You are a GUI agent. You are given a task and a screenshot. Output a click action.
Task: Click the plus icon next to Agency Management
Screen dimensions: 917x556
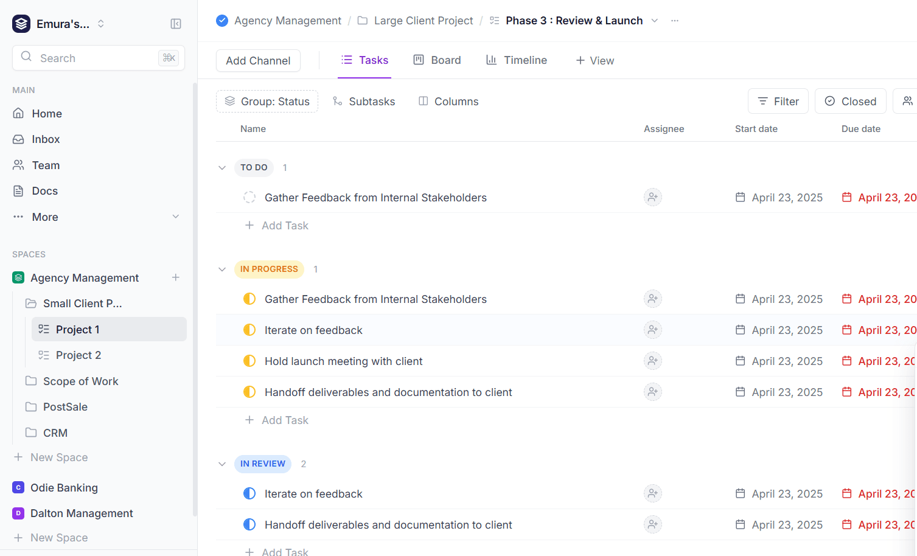pos(176,277)
